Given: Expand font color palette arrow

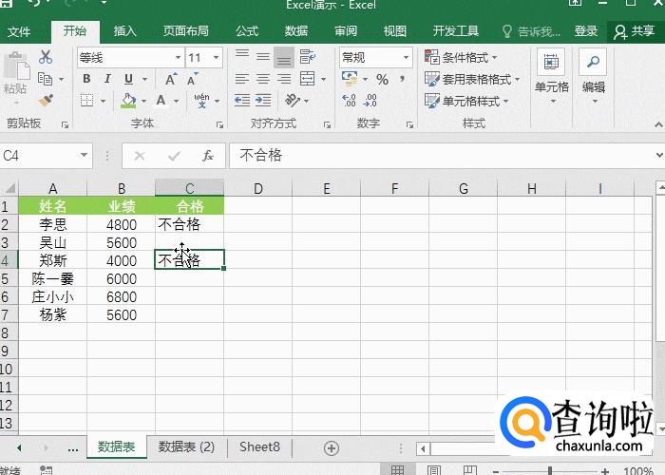Looking at the screenshot, I should (x=176, y=102).
